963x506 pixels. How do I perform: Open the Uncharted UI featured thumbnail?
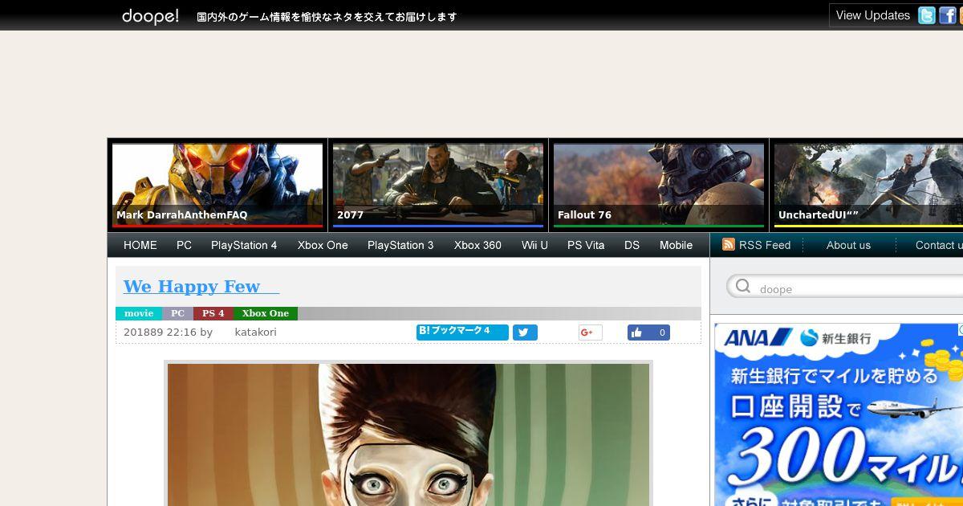click(868, 185)
